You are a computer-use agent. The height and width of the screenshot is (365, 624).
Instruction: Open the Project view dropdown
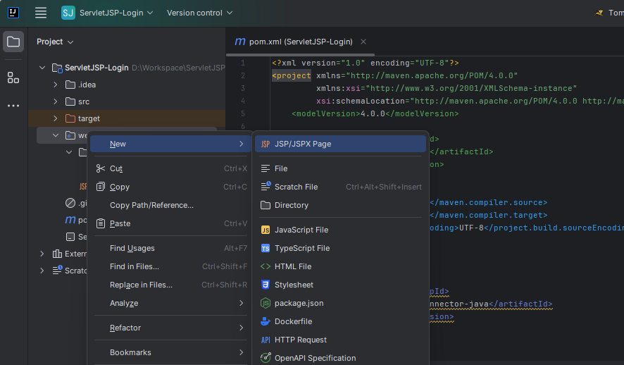[x=55, y=42]
